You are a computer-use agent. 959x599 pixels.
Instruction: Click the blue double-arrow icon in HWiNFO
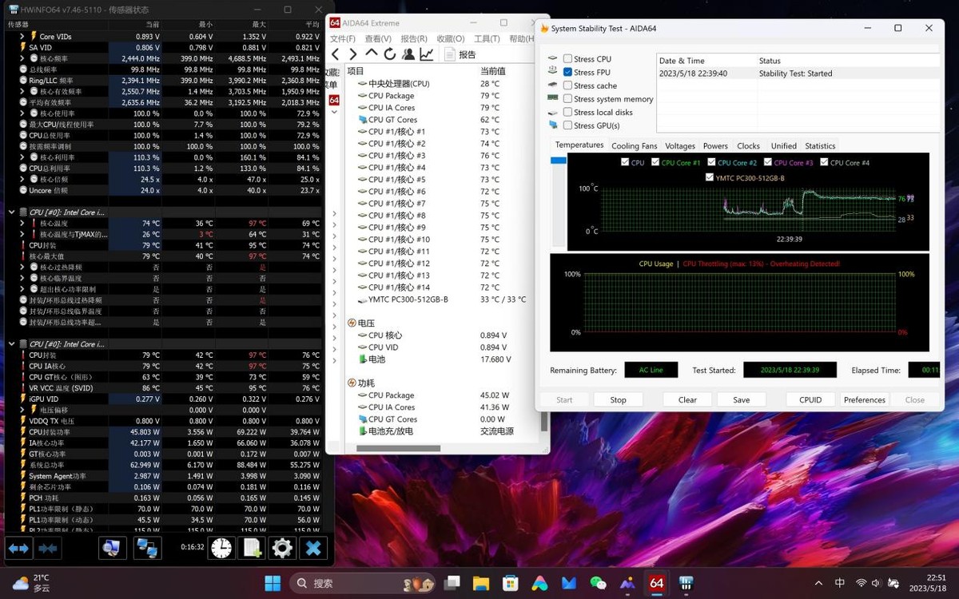pos(20,549)
